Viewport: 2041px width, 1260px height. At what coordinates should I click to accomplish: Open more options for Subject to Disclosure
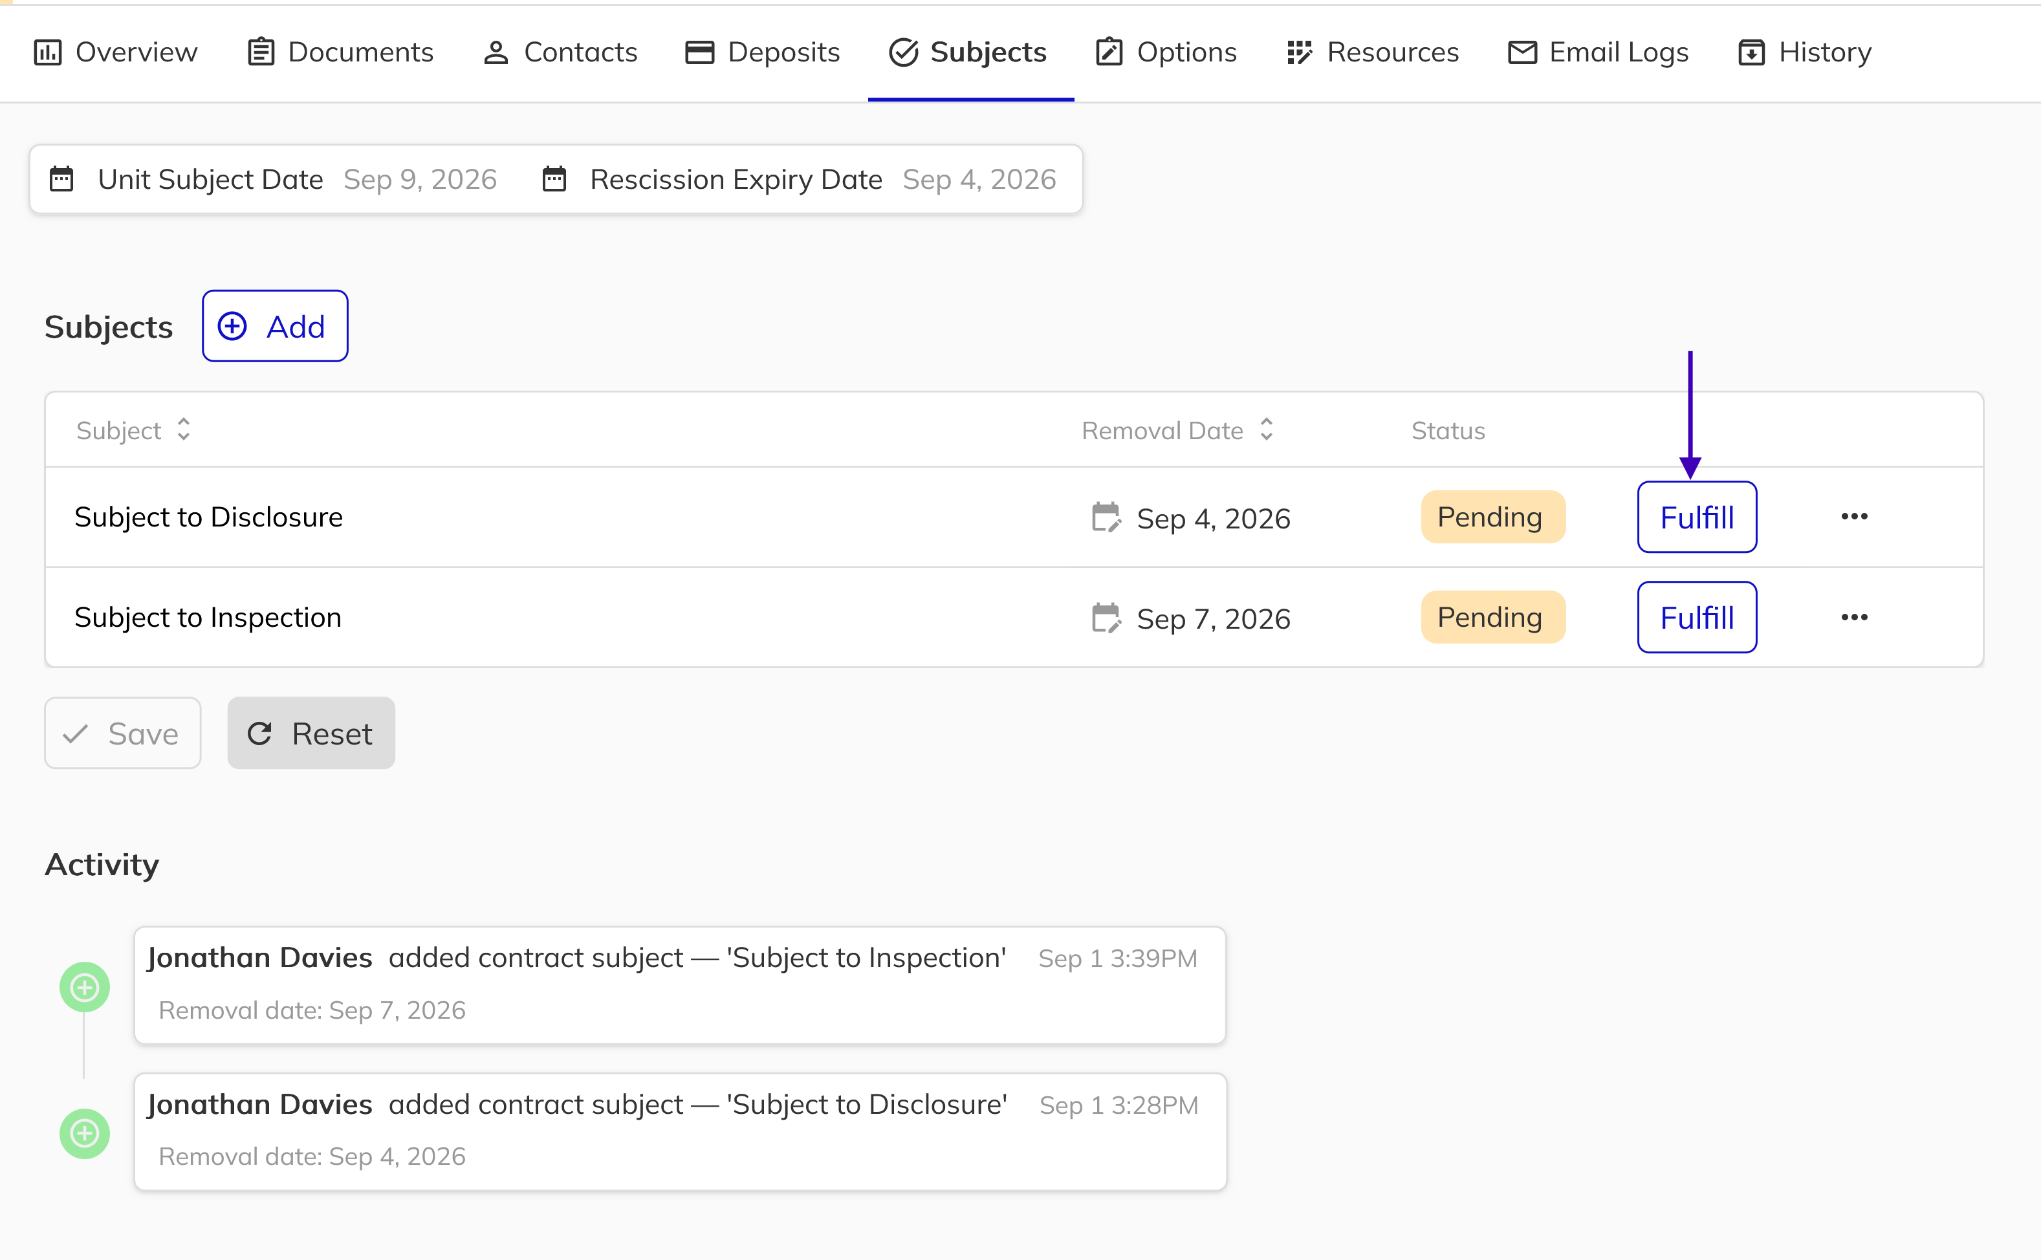click(x=1854, y=517)
